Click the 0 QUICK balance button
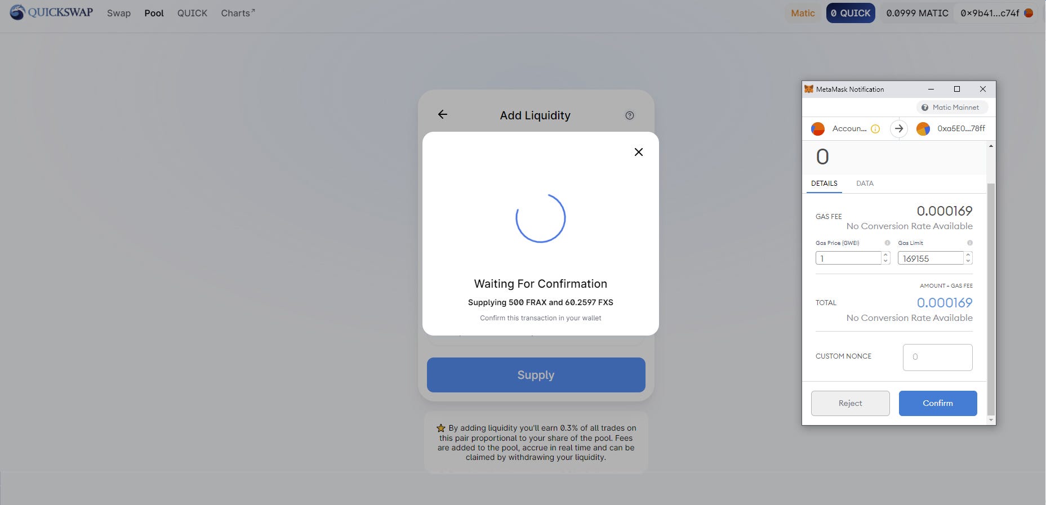Viewport: 1046px width, 505px height. pos(851,13)
